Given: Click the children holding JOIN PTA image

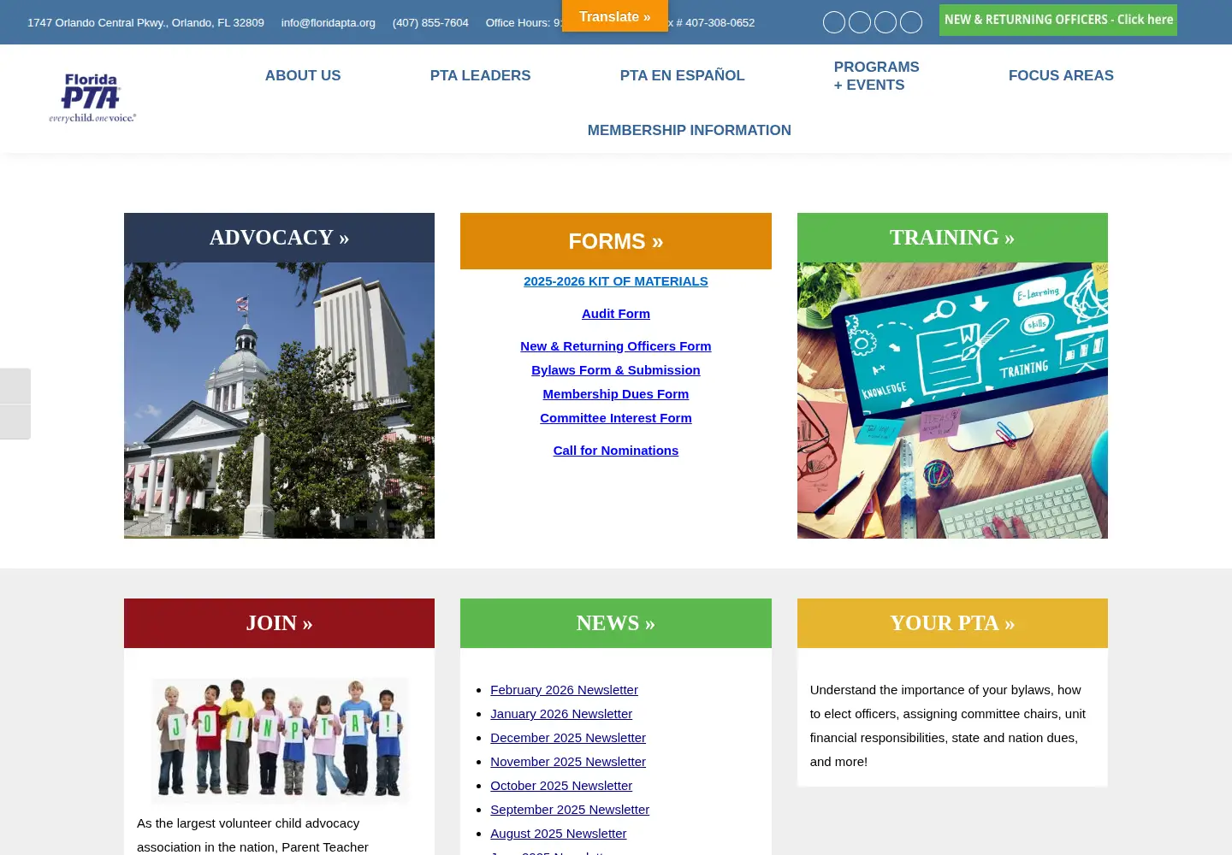Looking at the screenshot, I should point(280,740).
